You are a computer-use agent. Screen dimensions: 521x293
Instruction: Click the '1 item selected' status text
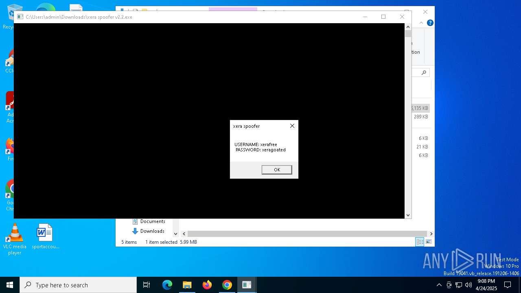(161, 242)
